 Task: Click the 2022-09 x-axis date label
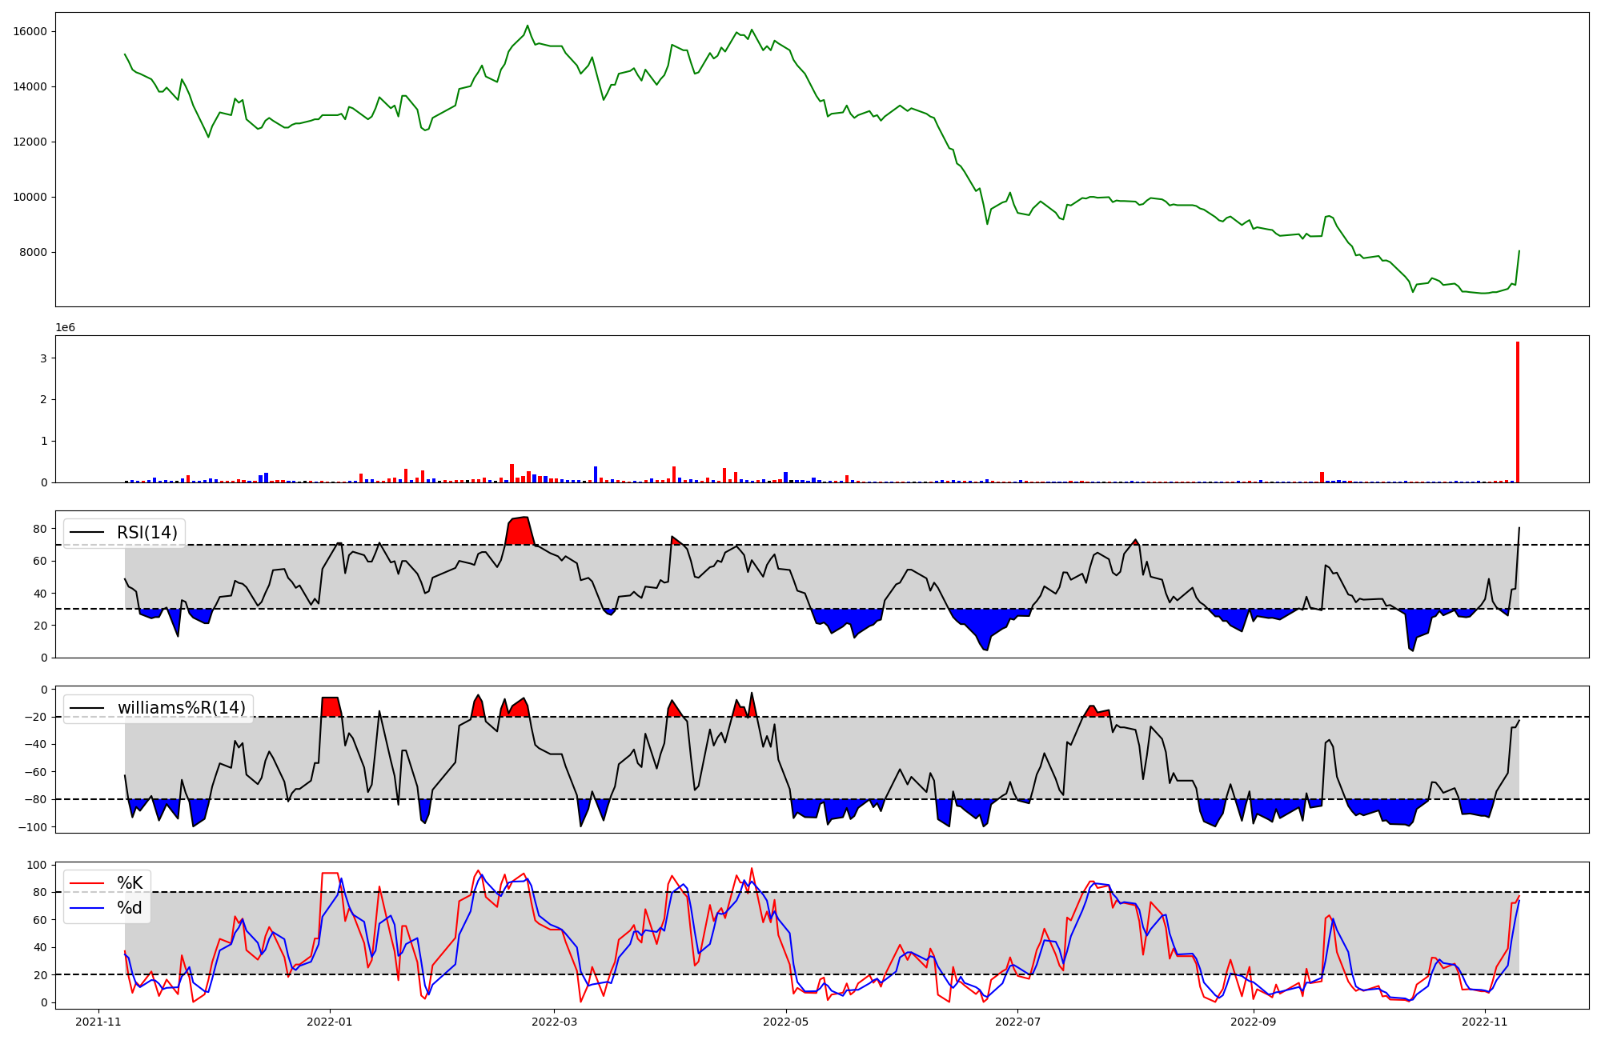(x=1253, y=1022)
